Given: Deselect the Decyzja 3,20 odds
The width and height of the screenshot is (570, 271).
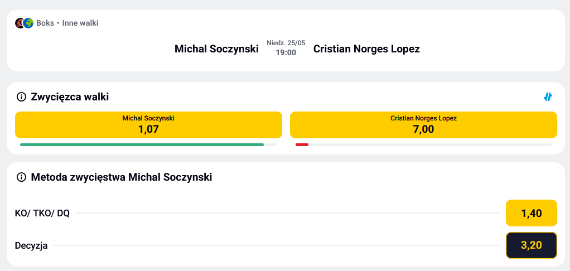Looking at the screenshot, I should [531, 245].
